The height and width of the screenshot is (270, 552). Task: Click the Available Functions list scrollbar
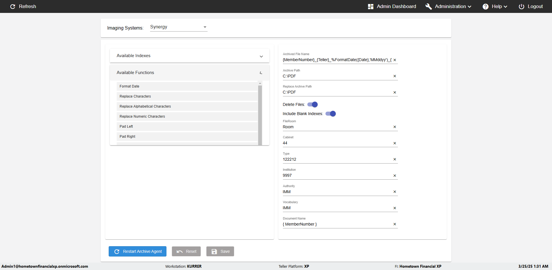point(260,115)
